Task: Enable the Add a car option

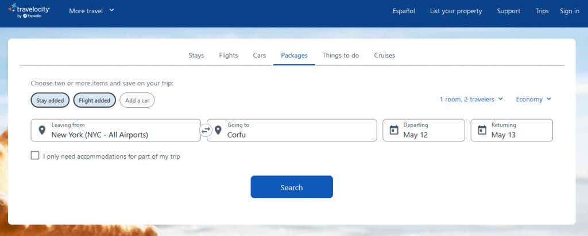Action: 137,100
